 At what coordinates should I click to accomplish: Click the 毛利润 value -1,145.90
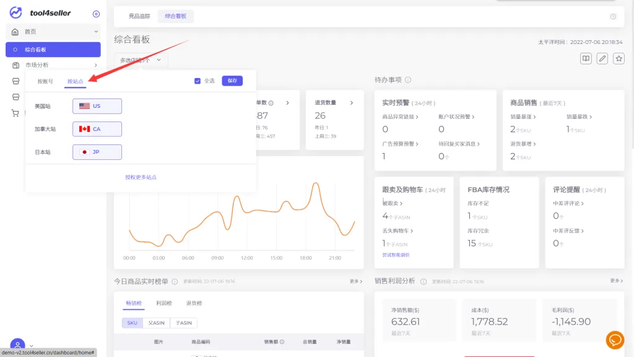pos(571,322)
